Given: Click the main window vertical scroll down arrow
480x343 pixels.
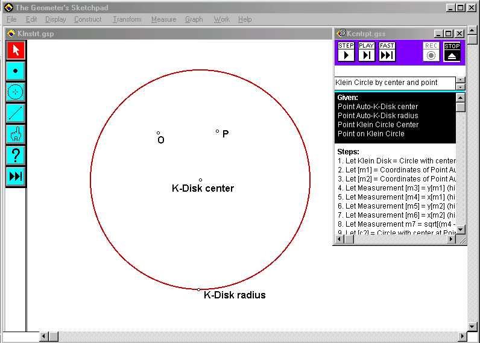Looking at the screenshot, I should pyautogui.click(x=472, y=327).
